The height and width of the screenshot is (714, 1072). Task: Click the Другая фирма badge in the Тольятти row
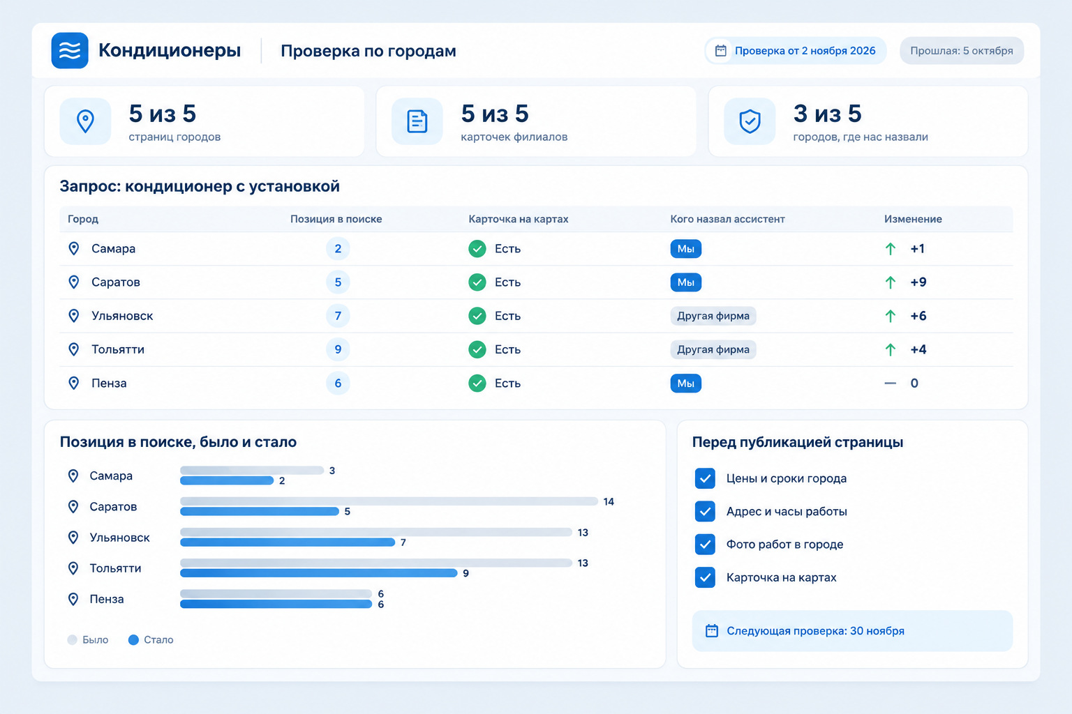[x=713, y=349]
